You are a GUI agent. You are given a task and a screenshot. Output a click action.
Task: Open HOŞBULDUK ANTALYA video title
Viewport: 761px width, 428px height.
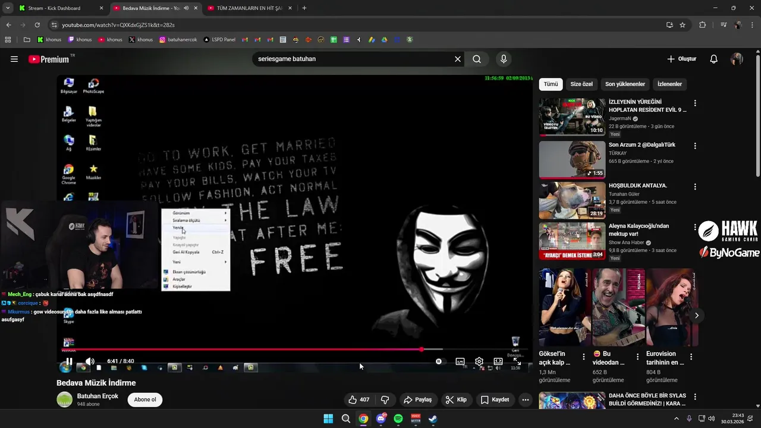[x=638, y=185]
